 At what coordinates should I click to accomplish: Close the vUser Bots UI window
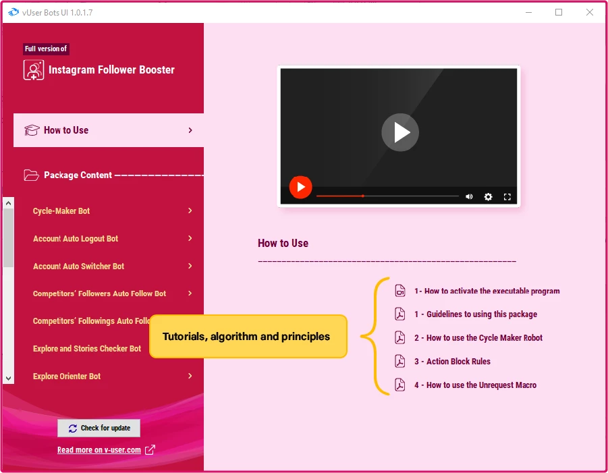(589, 12)
